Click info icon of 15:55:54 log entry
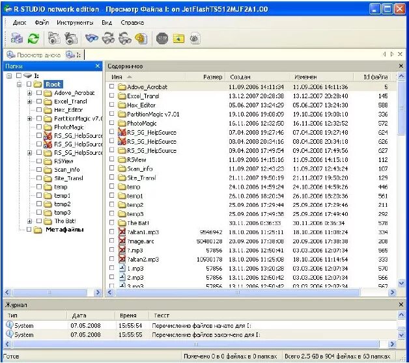Screen dimensions: 409x363 pyautogui.click(x=9, y=325)
